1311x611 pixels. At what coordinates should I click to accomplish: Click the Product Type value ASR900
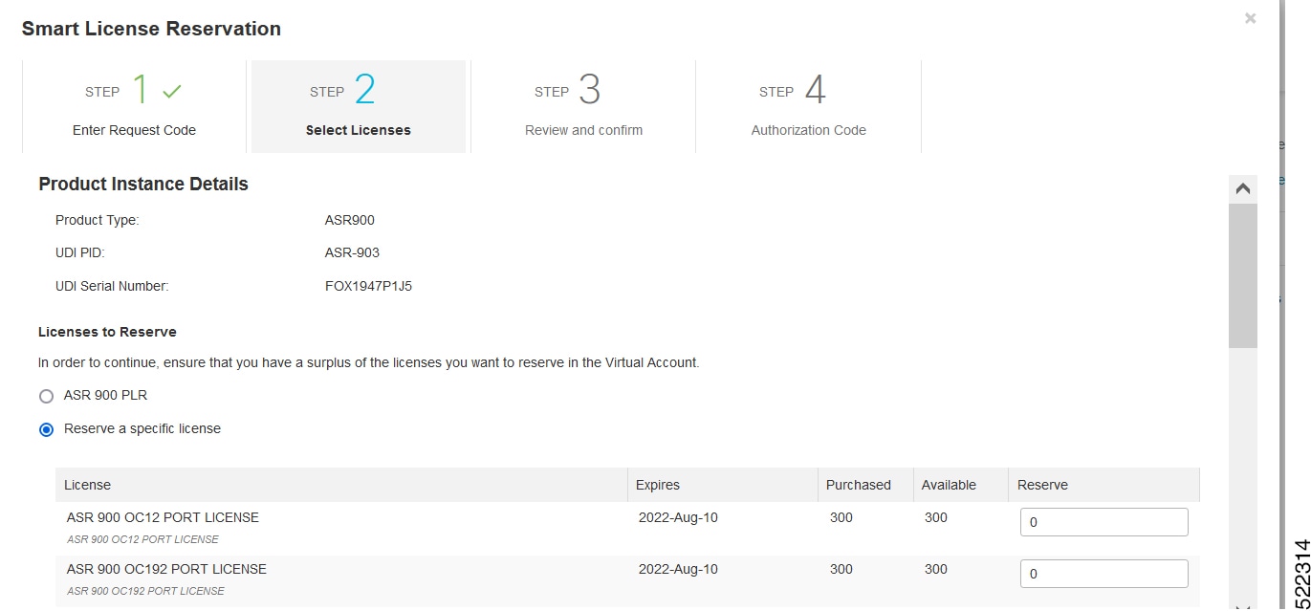[350, 220]
